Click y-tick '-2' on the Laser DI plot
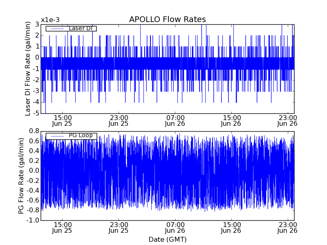 point(36,80)
